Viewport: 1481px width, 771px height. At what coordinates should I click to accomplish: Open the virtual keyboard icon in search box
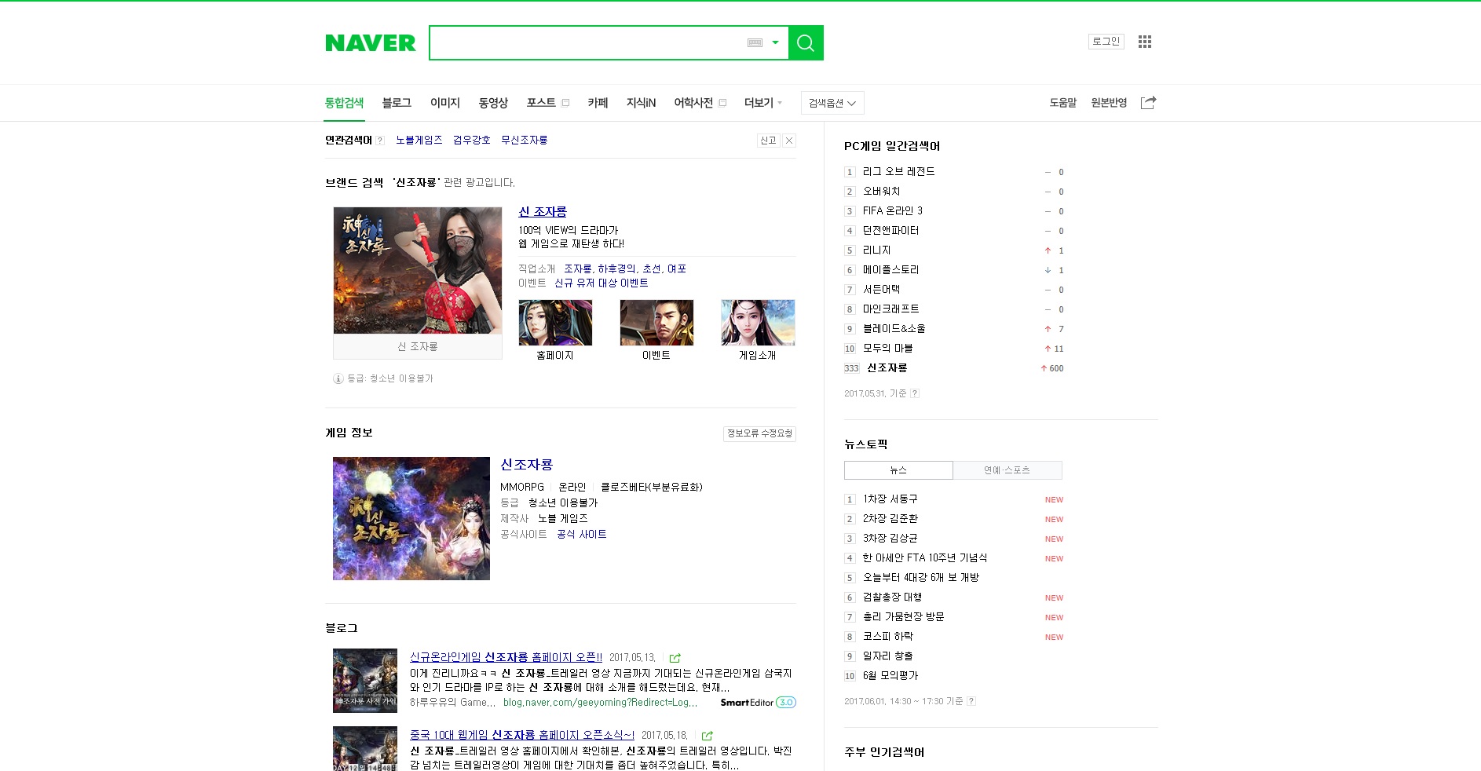(x=755, y=42)
